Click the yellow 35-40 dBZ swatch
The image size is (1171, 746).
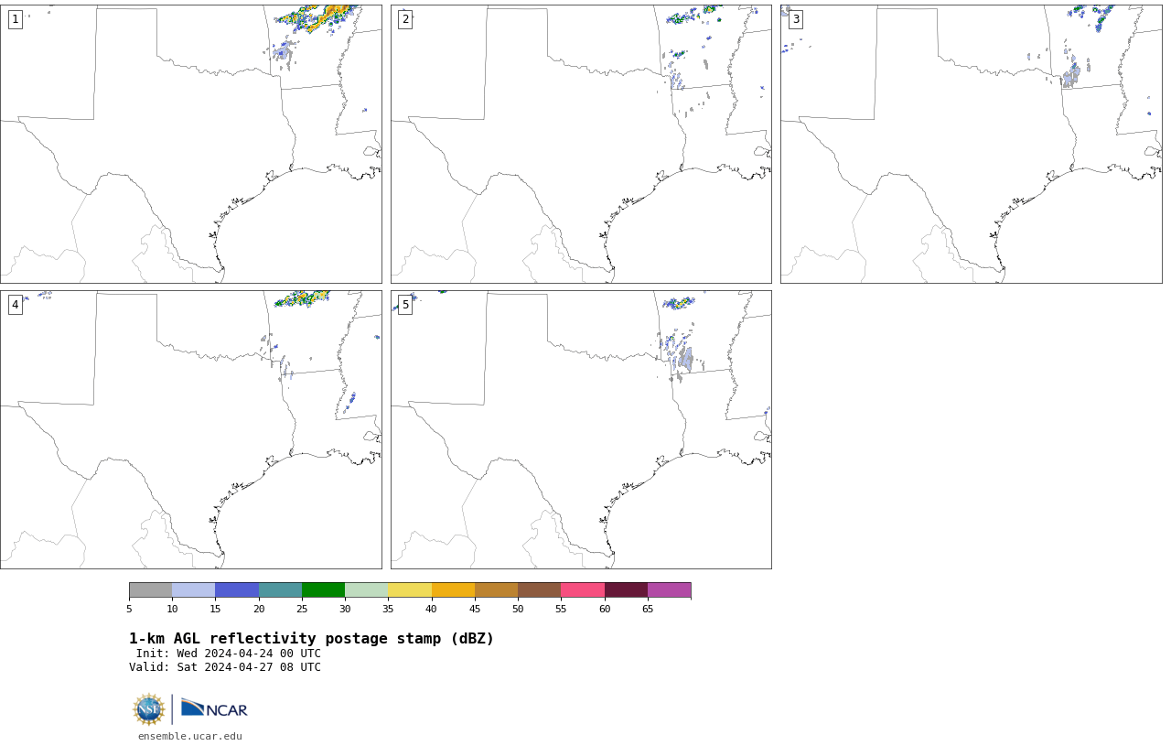point(410,589)
